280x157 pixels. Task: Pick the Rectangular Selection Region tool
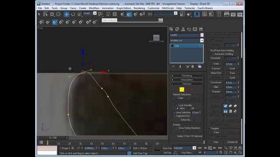pyautogui.click(x=52, y=14)
